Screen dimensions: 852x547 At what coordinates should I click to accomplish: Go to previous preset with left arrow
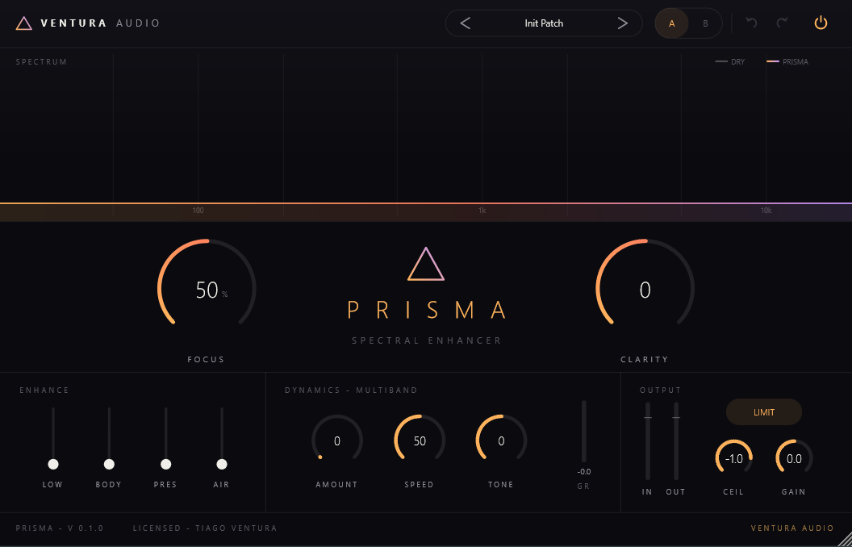[x=465, y=23]
